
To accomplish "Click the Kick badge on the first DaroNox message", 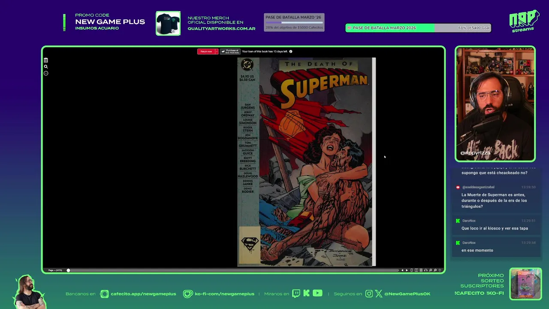I will [458, 221].
